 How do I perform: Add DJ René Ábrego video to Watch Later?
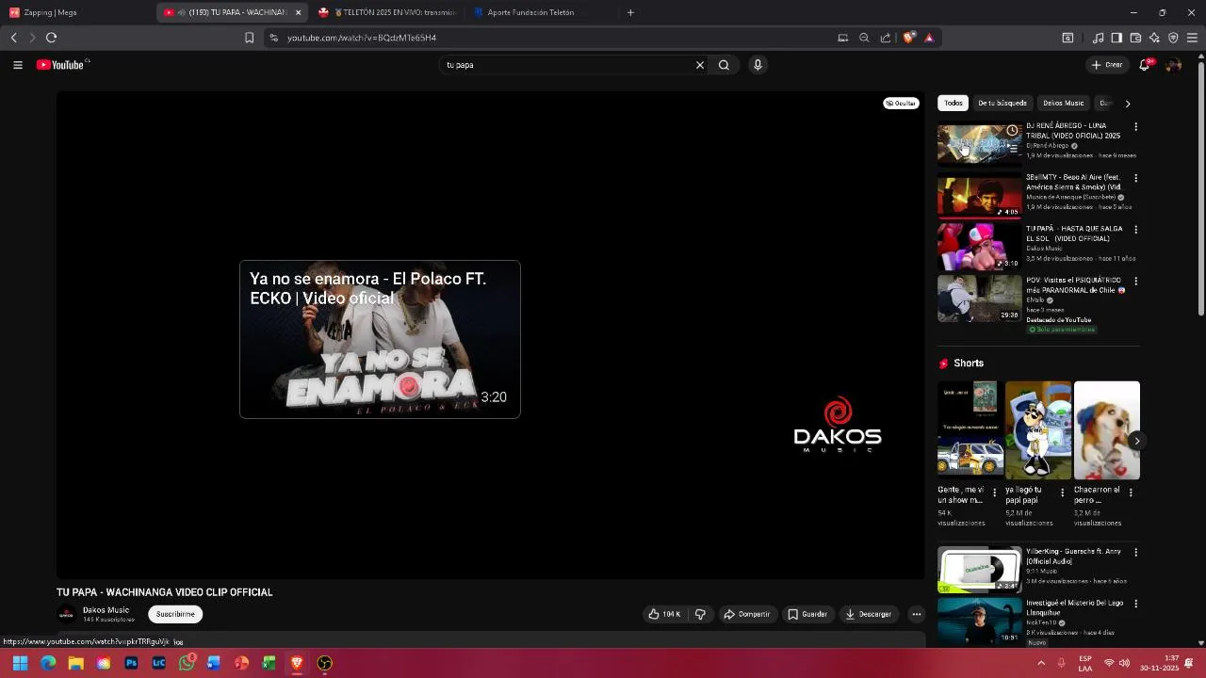1012,131
